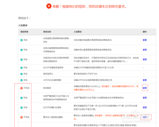
Task: Open 查看 link for 未因虚假交易 row
Action: (145, 40)
